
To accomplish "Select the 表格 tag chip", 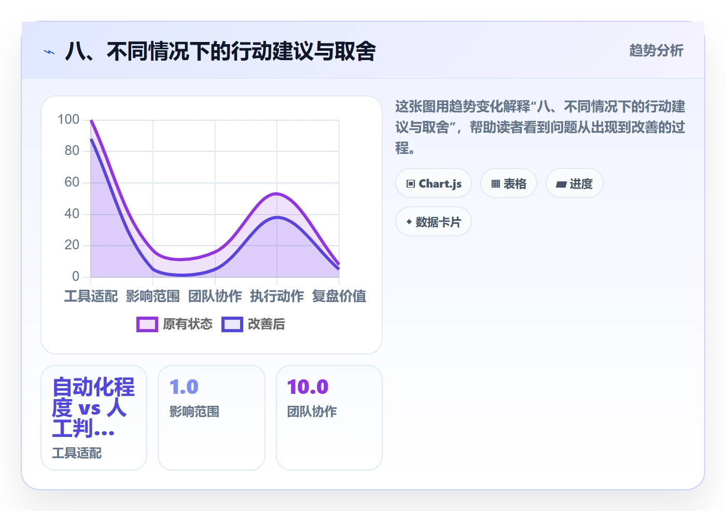I will 509,183.
